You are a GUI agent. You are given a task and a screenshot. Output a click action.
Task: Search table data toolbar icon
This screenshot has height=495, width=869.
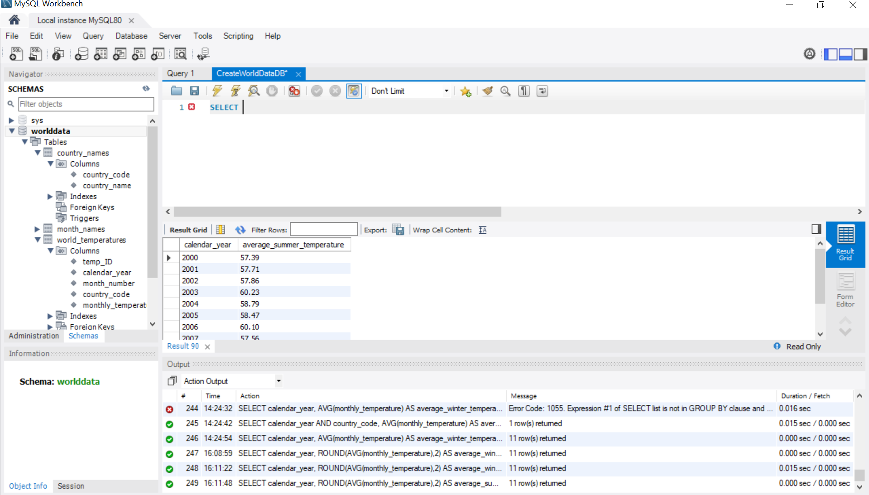coord(180,54)
